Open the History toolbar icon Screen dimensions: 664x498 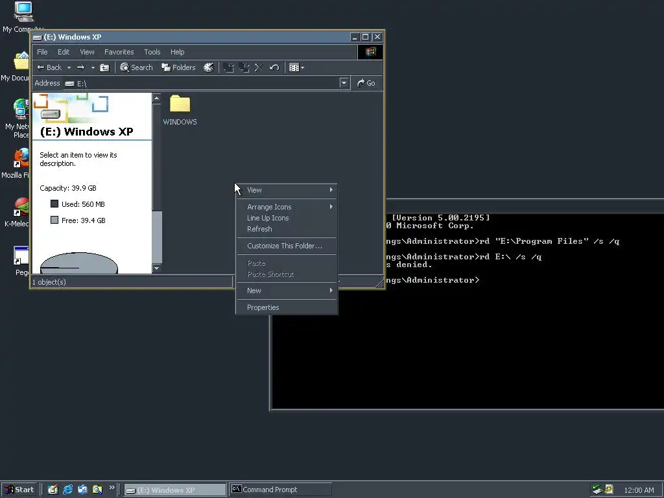(208, 67)
